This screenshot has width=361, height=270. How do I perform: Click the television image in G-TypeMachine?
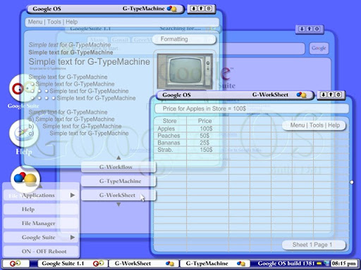[185, 71]
